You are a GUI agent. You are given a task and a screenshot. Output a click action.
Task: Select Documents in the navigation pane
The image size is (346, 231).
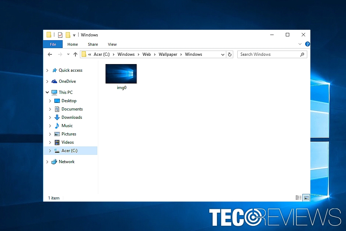pos(72,109)
